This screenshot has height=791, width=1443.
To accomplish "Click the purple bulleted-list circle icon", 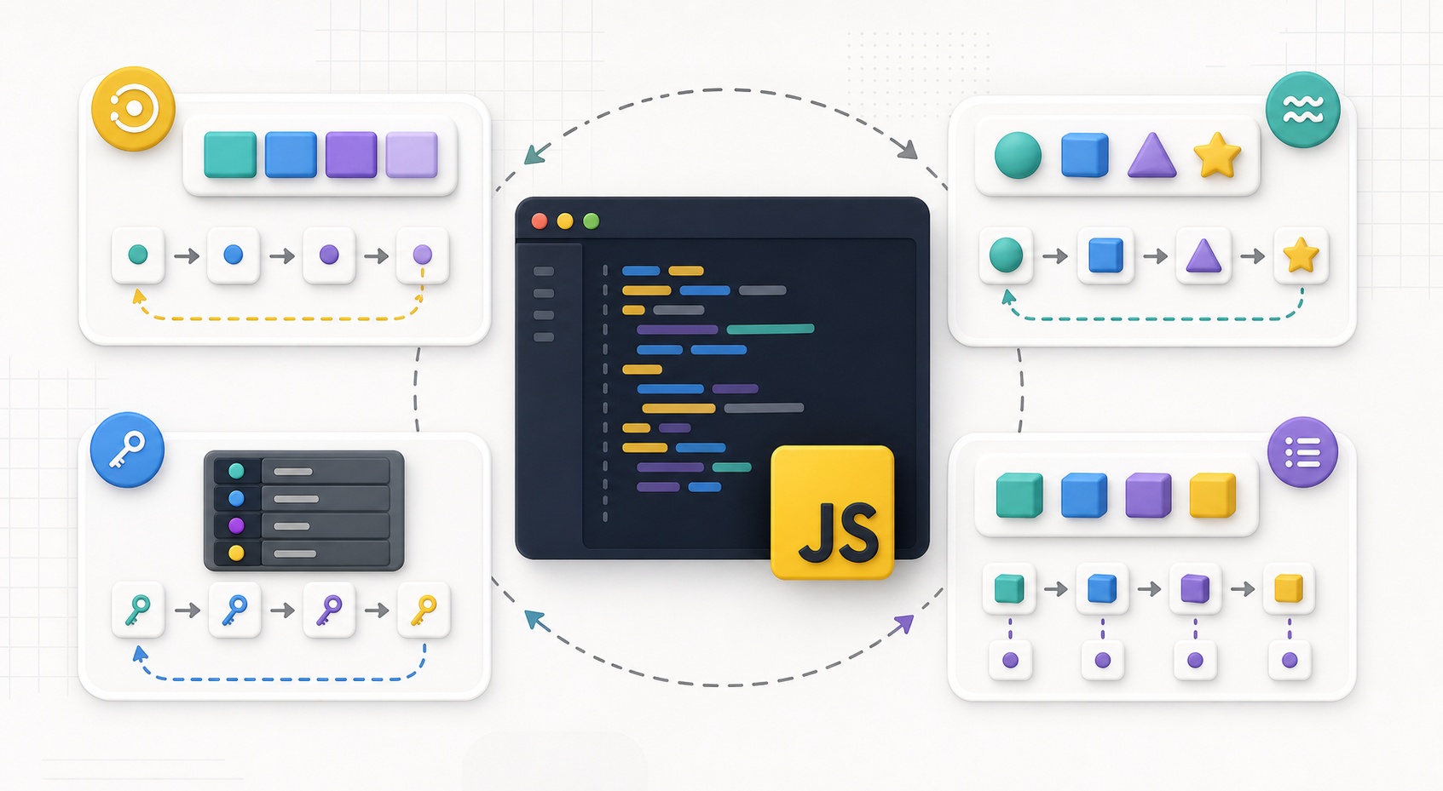I will [1302, 452].
